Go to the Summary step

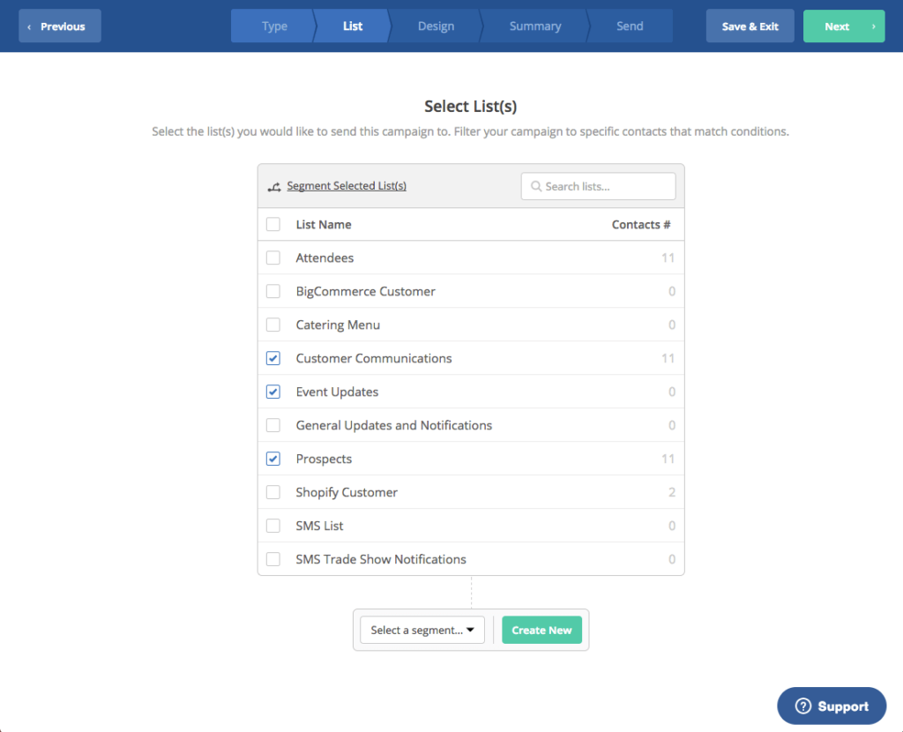click(x=534, y=26)
